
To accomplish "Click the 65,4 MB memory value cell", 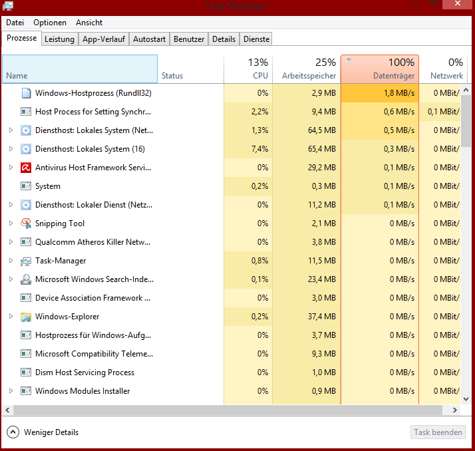I will (307, 149).
